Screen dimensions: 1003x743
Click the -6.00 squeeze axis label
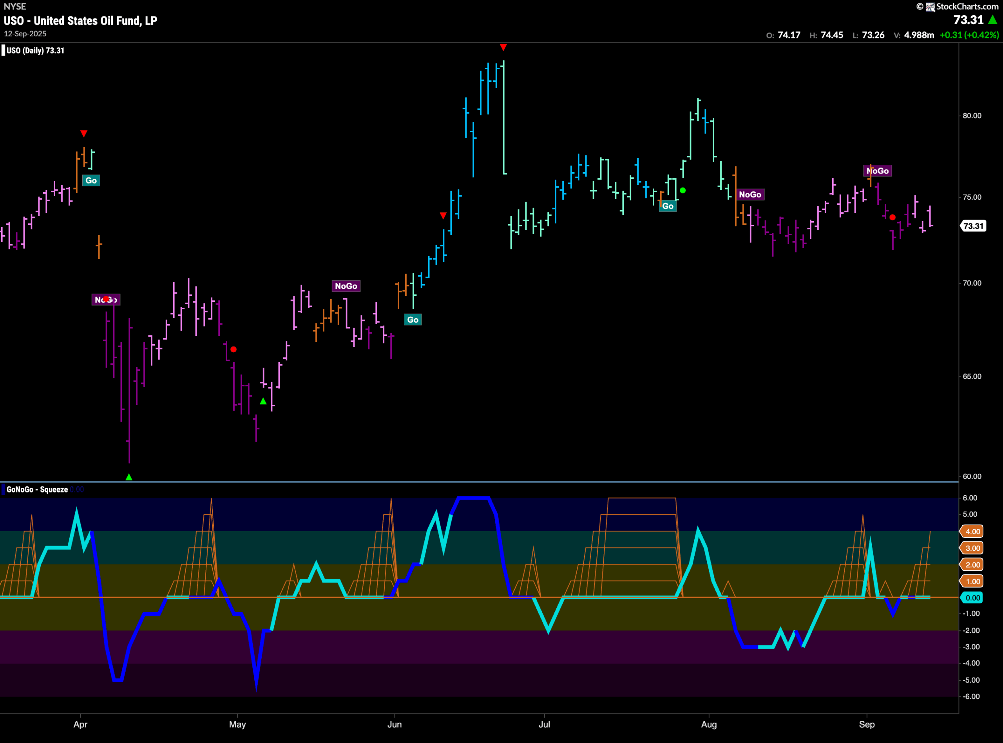click(970, 696)
